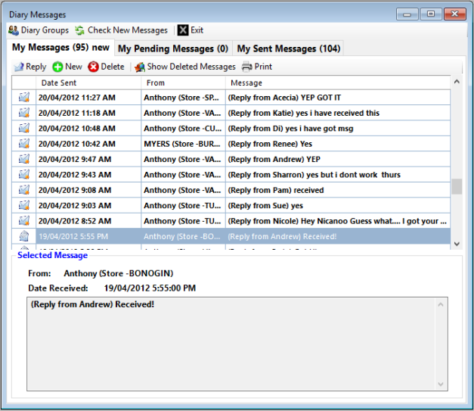Open Diary Groups from the toolbar
This screenshot has width=474, height=411.
(x=39, y=30)
